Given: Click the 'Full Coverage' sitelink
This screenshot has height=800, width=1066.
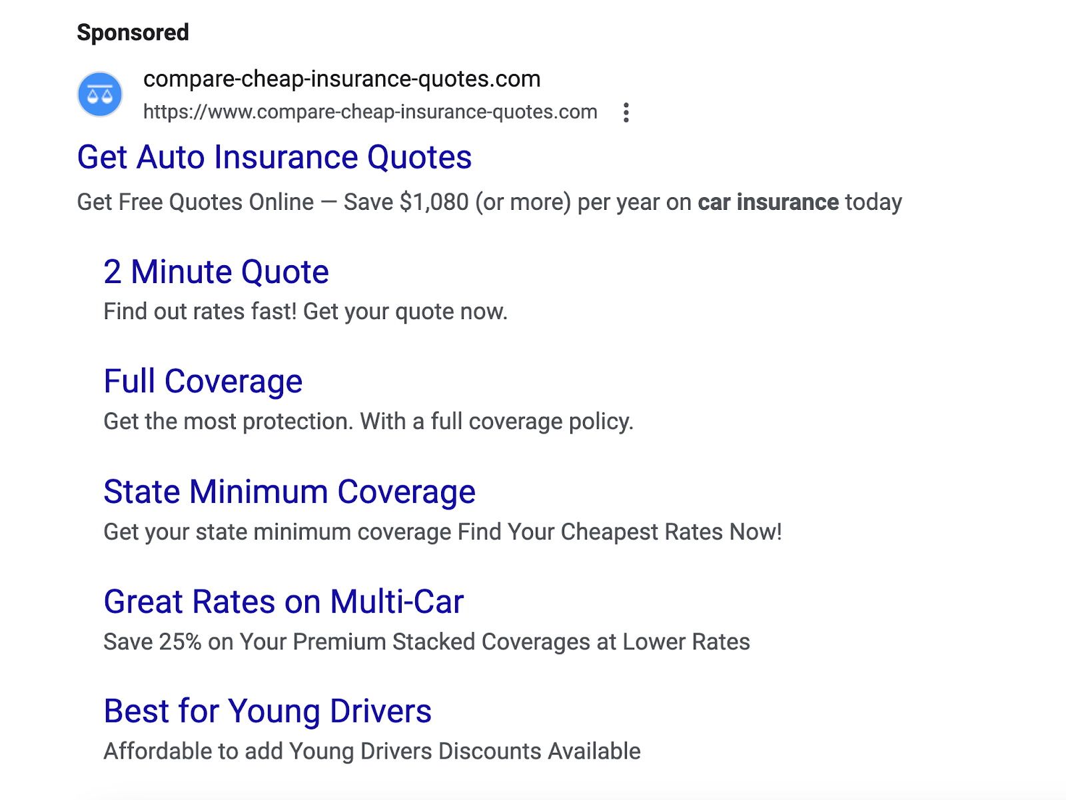Looking at the screenshot, I should pyautogui.click(x=202, y=381).
